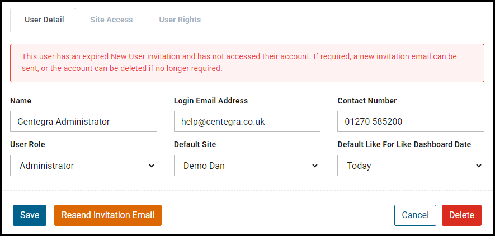Click the red Delete button
Screen dimensions: 495x236
click(x=461, y=215)
